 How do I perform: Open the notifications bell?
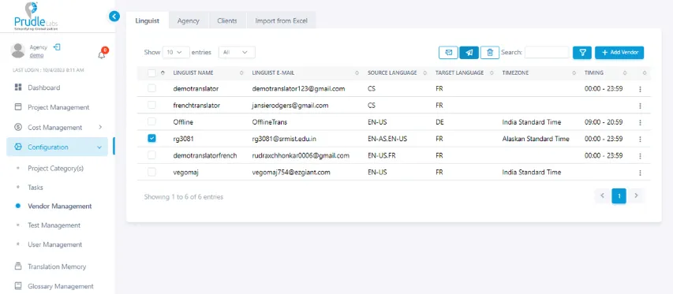(102, 54)
